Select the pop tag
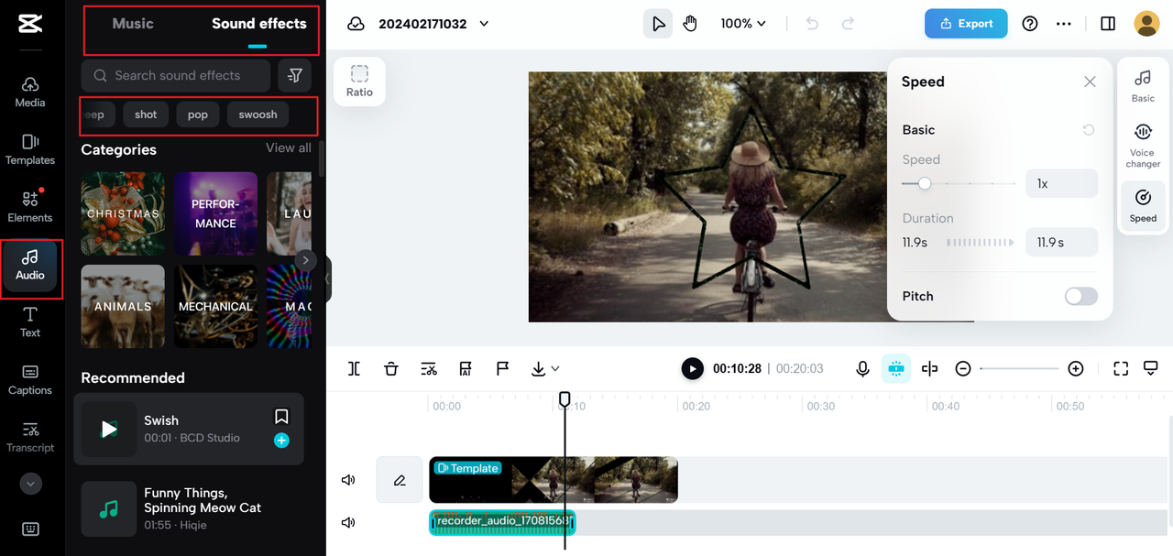The width and height of the screenshot is (1173, 556). click(x=198, y=114)
